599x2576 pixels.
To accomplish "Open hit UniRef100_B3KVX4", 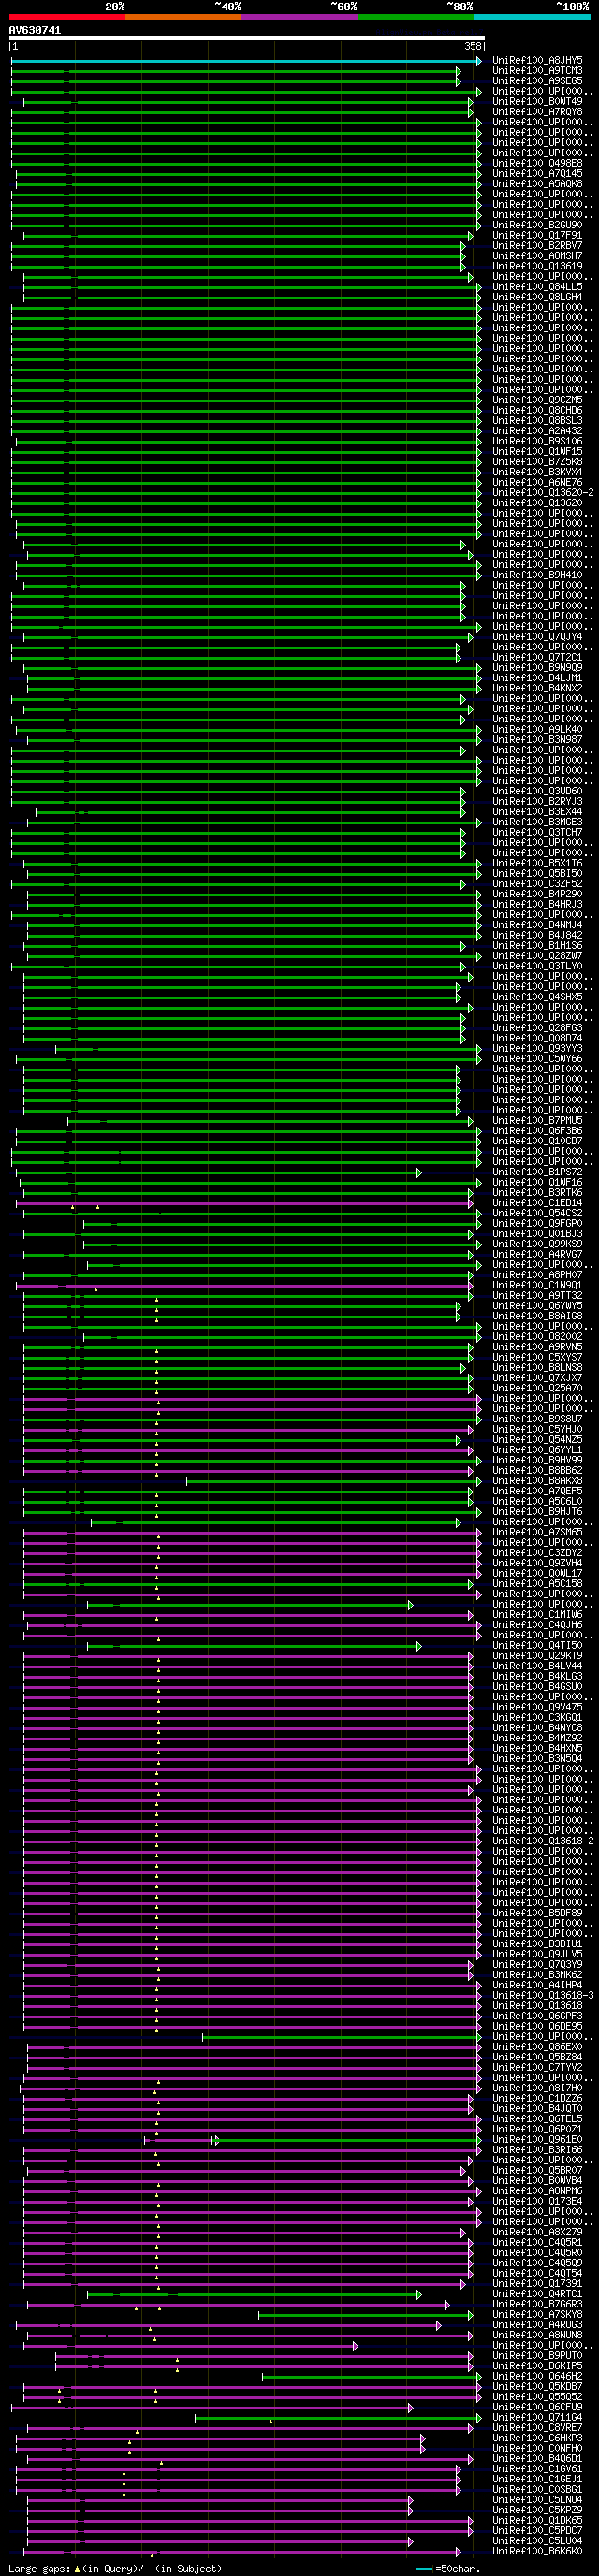I will 537,472.
